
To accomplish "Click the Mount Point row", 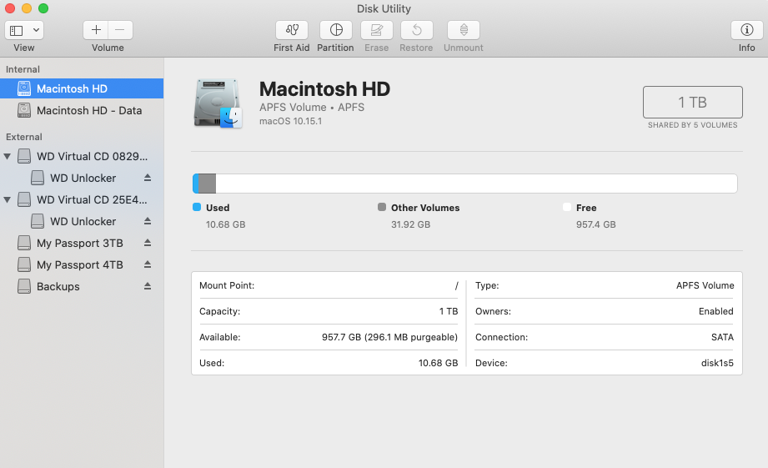I will (x=329, y=285).
